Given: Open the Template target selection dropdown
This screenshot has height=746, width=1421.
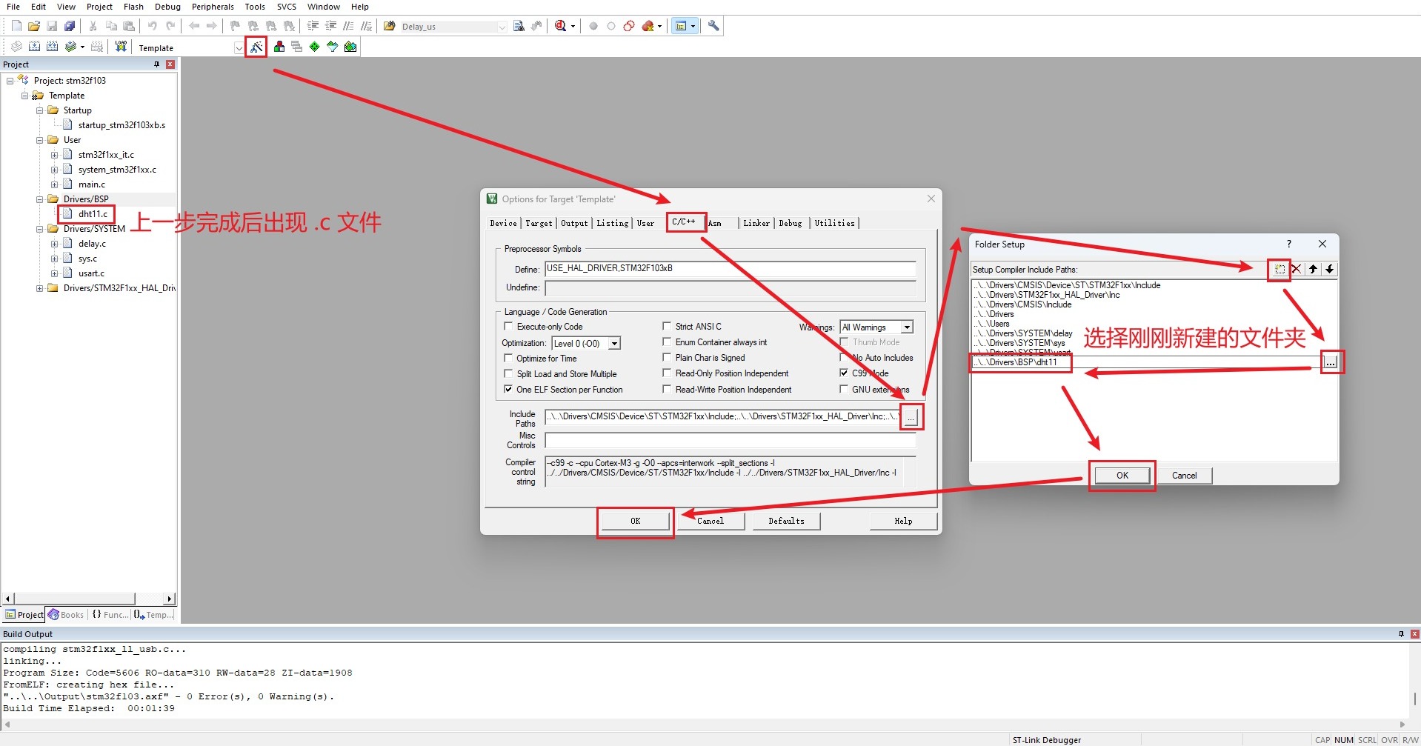Looking at the screenshot, I should 239,48.
